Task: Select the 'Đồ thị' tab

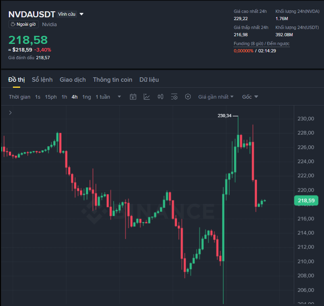Action: tap(17, 80)
